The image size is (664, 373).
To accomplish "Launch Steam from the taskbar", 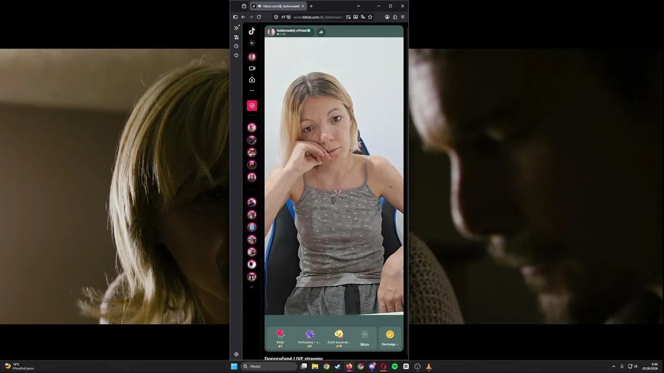I will (x=338, y=366).
